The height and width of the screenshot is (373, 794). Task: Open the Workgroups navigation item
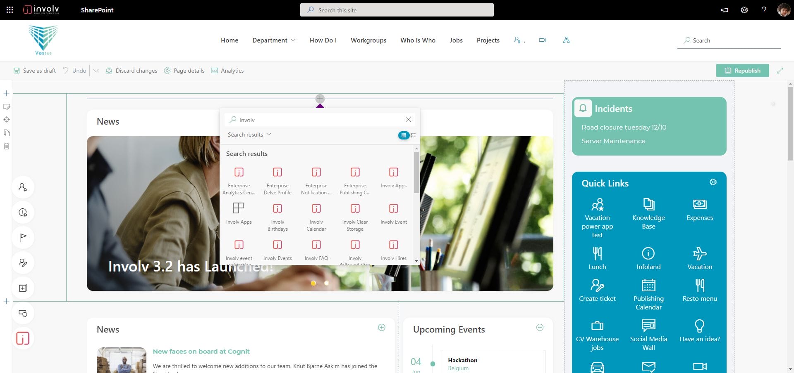pos(368,40)
